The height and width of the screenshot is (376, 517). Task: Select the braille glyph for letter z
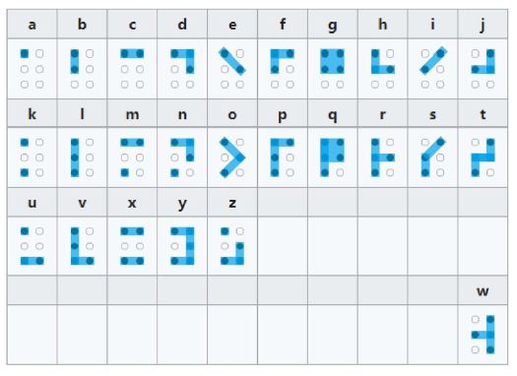[x=232, y=246]
